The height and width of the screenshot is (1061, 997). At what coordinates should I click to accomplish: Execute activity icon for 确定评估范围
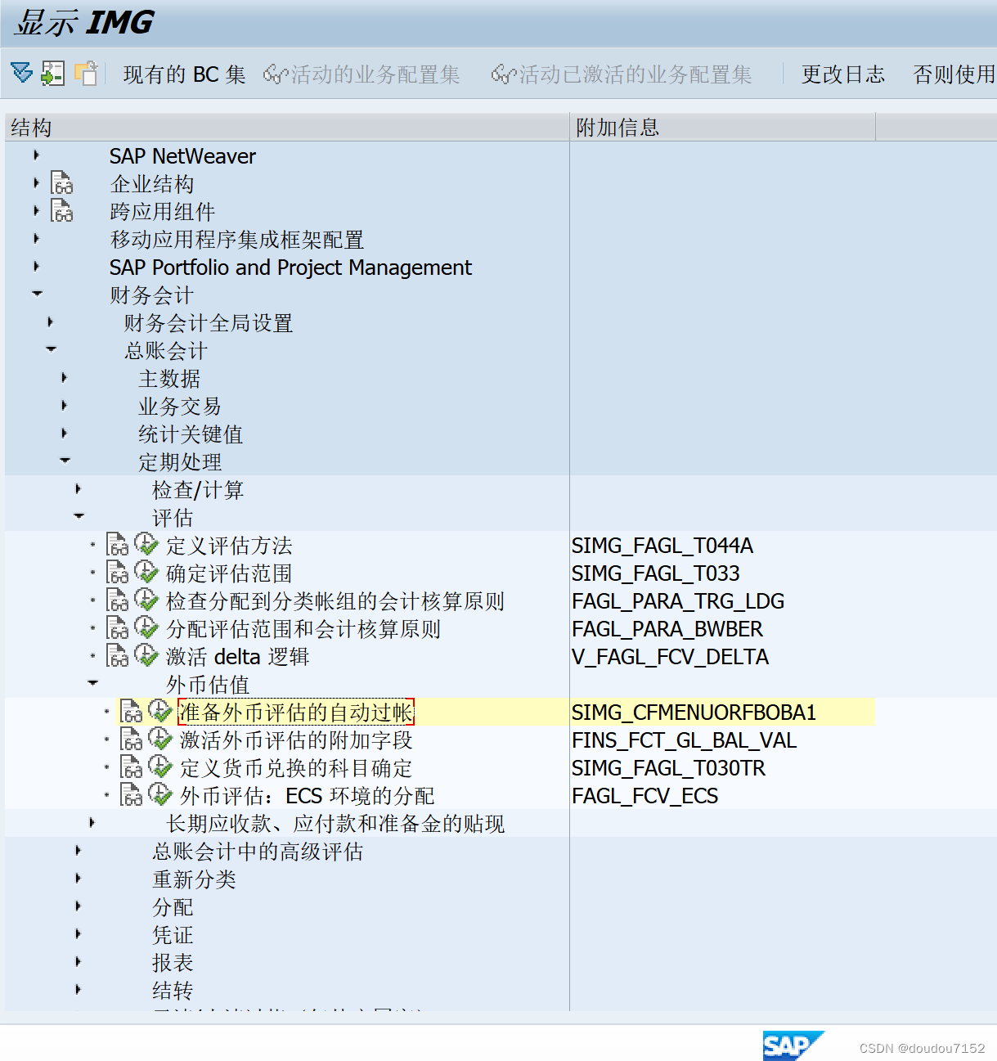tap(146, 572)
